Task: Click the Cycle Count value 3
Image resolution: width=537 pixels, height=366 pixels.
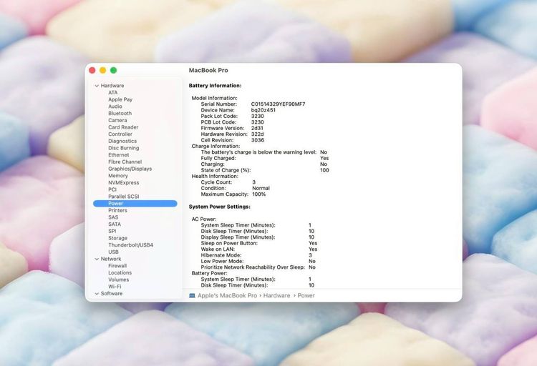Action: pyautogui.click(x=253, y=182)
